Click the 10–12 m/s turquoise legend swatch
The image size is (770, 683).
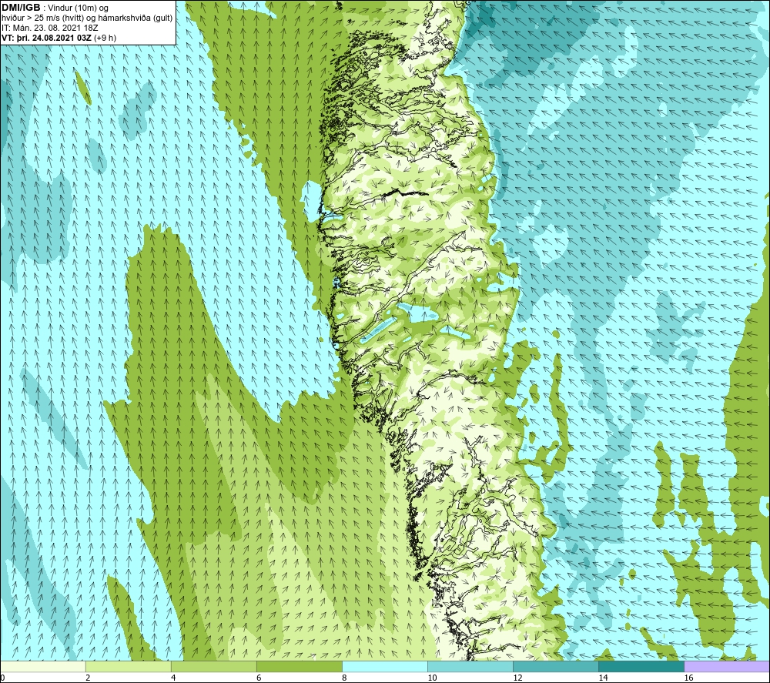[x=470, y=666]
